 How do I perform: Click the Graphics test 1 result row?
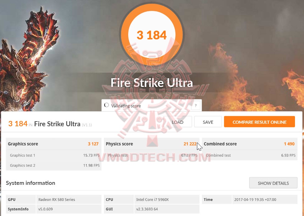(54, 155)
